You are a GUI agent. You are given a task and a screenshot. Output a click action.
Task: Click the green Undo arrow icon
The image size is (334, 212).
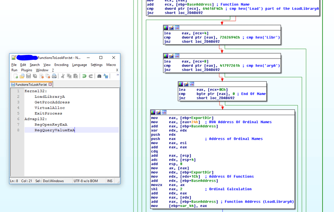point(84,76)
